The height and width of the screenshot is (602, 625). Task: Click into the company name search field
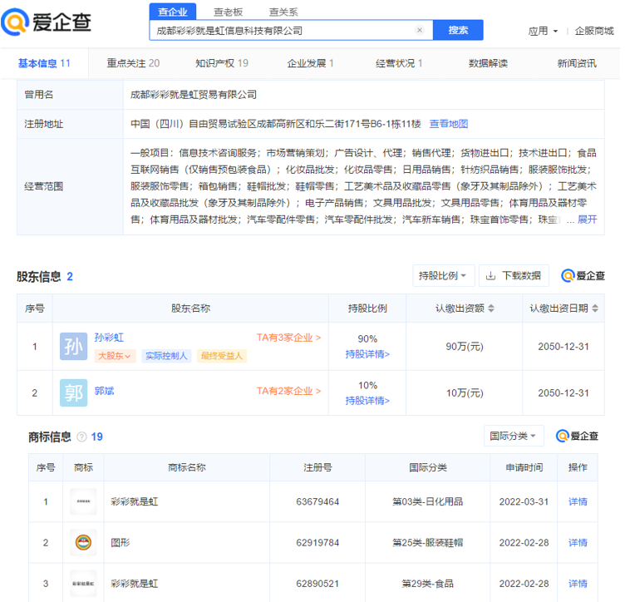coord(283,30)
